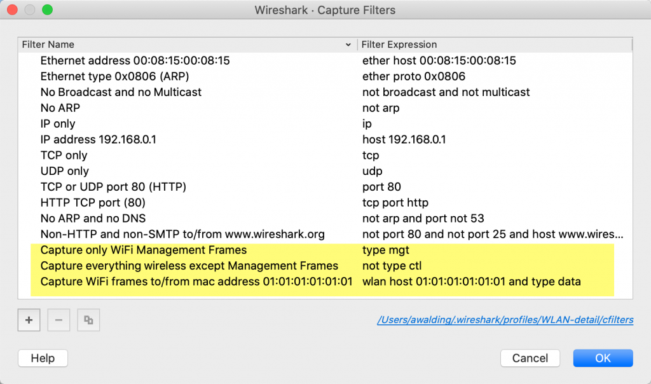Image resolution: width=651 pixels, height=384 pixels.
Task: Select the TCP only filter
Action: [x=64, y=155]
